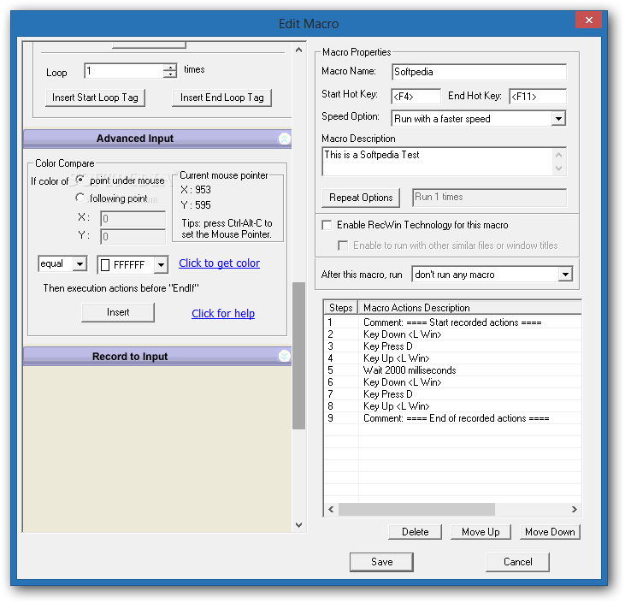Click the Macro Name field containing Softpedia

tap(479, 72)
